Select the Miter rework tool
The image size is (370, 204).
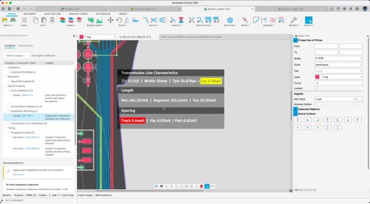click(256, 20)
